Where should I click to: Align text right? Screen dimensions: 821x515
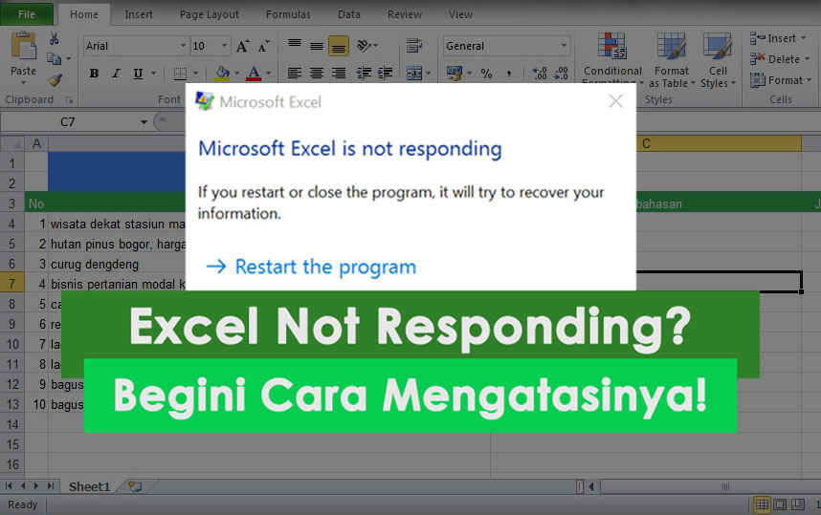coord(339,74)
